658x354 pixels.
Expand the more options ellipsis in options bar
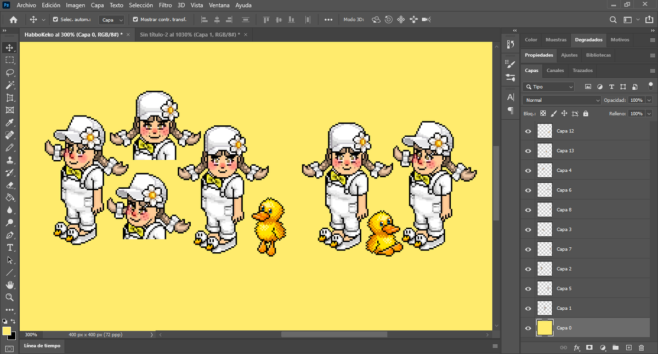(x=328, y=20)
